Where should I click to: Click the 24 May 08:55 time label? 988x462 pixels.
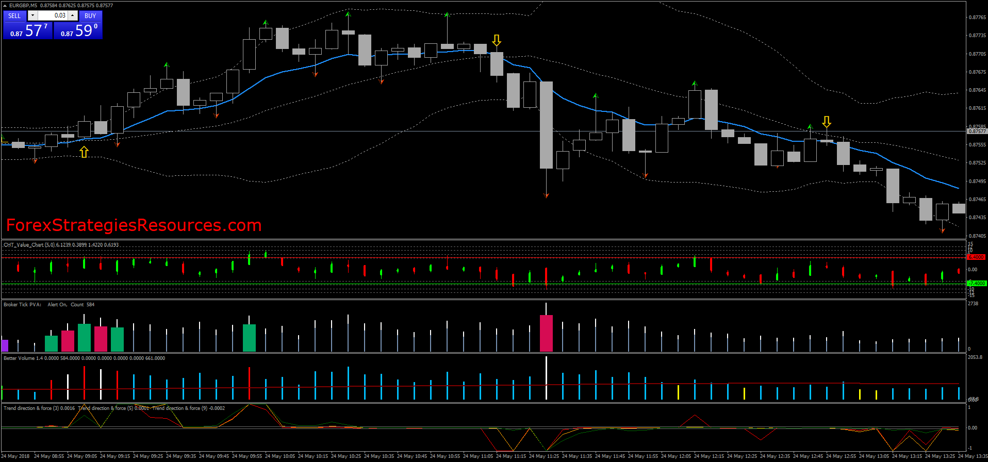click(49, 456)
